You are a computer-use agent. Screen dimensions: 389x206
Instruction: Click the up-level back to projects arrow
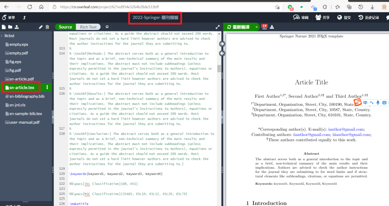point(24,18)
